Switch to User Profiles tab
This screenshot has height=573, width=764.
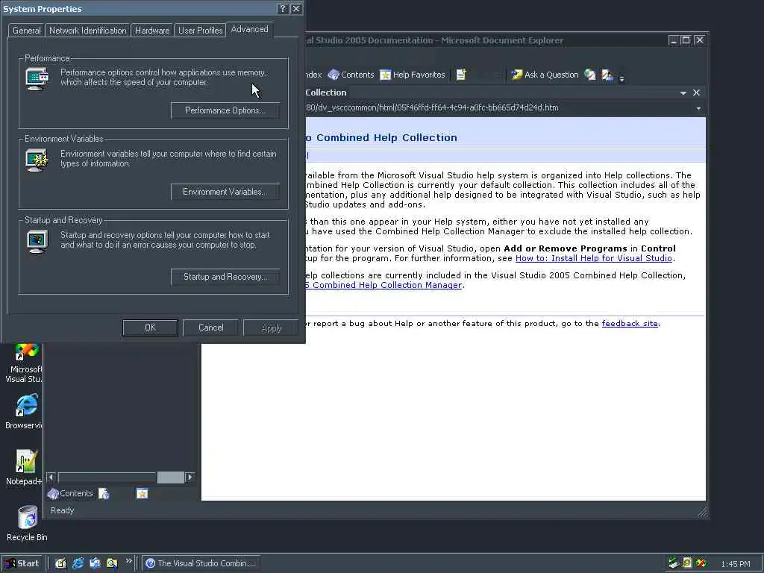200,30
